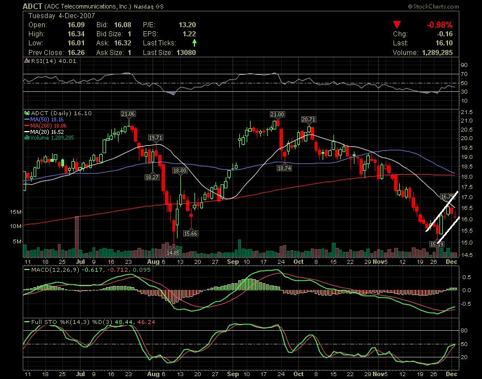Click the EPS value 1.22
This screenshot has width=482, height=379.
pos(189,34)
